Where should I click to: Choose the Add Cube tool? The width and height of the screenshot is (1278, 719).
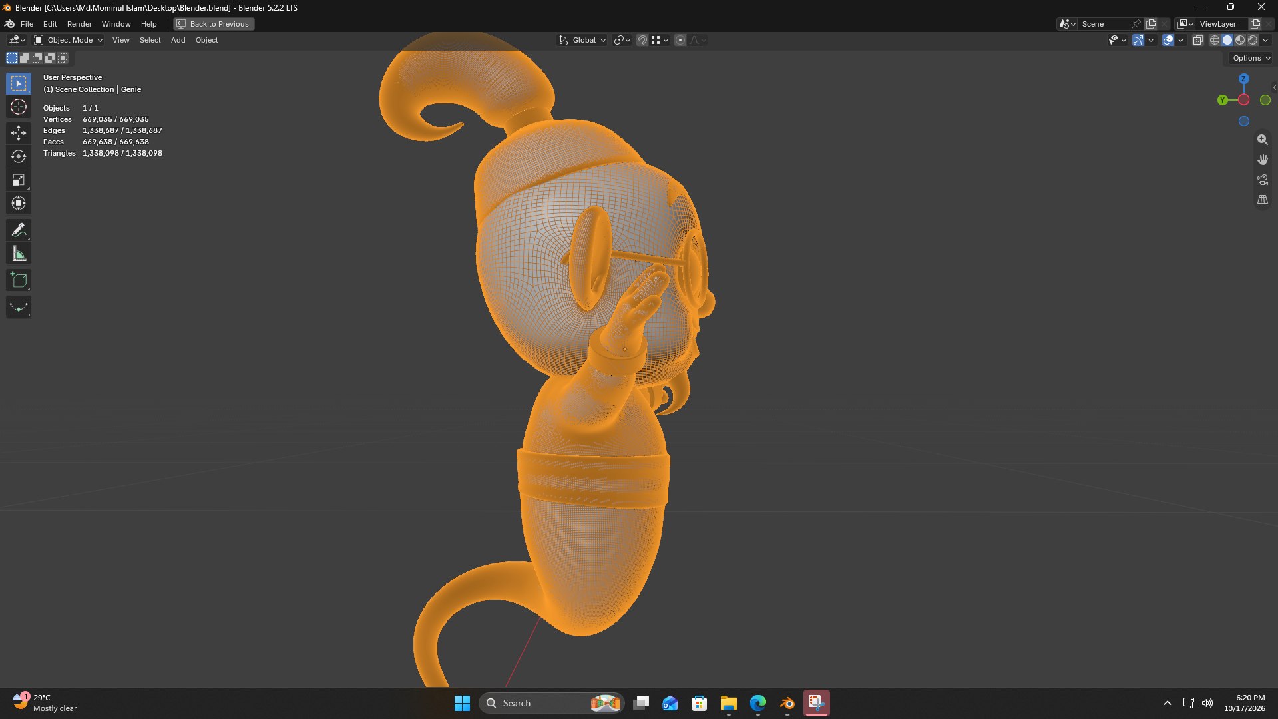click(19, 280)
